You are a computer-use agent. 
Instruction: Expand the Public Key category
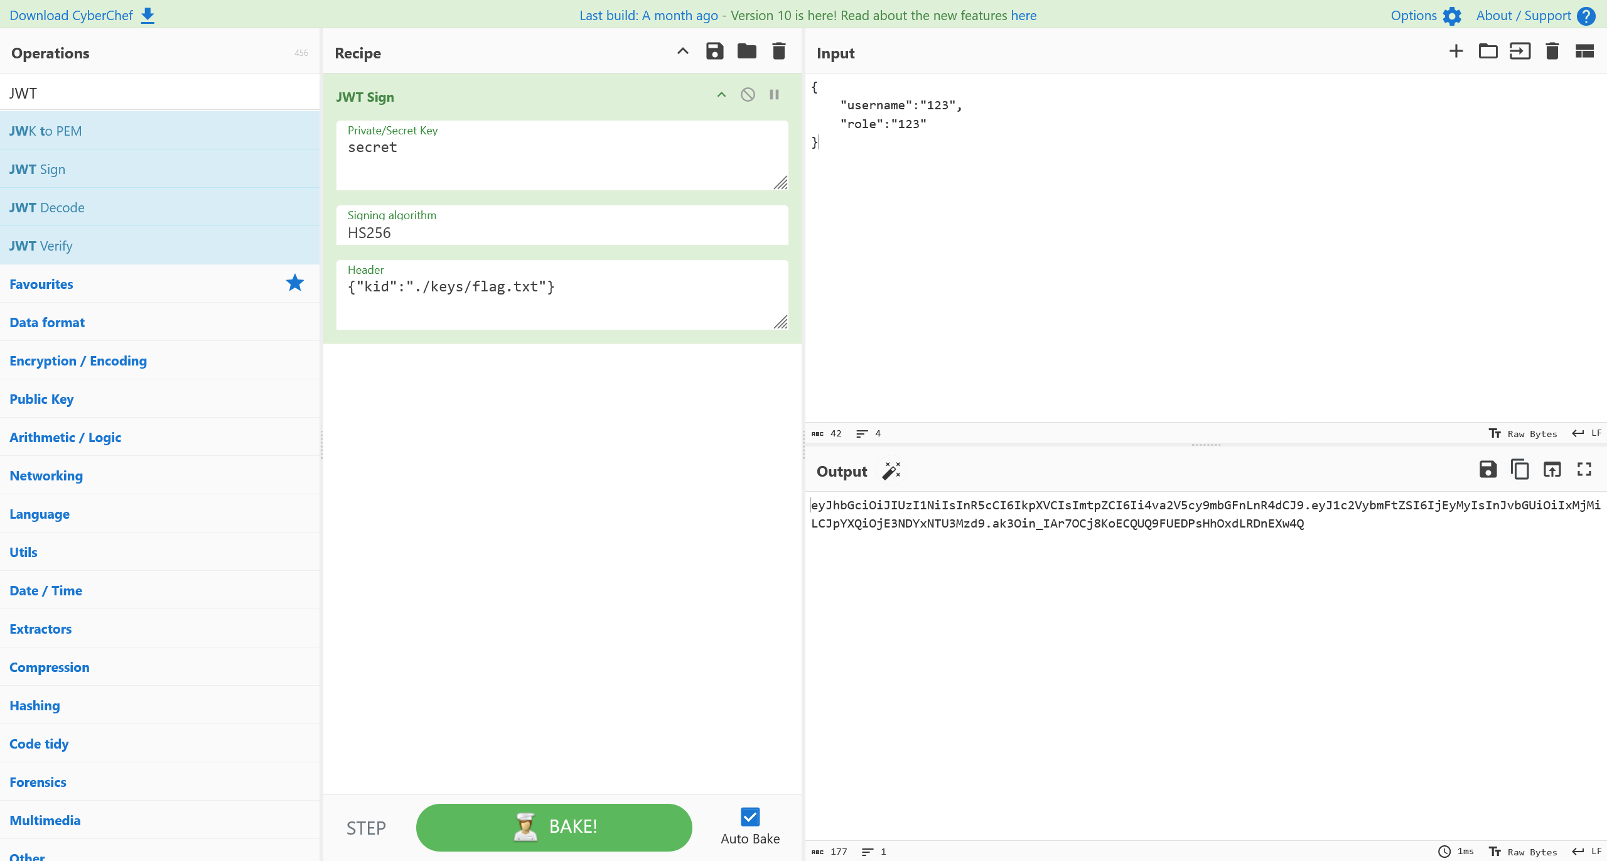[159, 399]
